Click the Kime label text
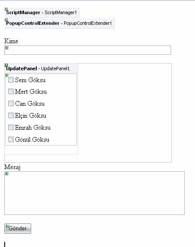This screenshot has height=247, width=195. [11, 41]
